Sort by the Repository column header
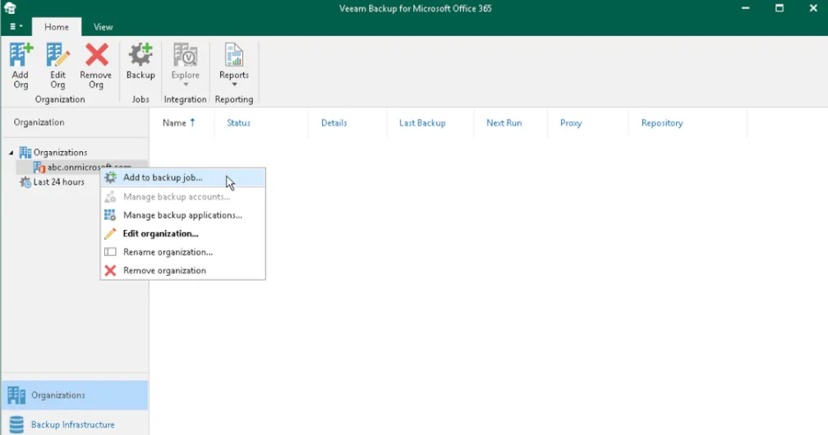 click(688, 123)
